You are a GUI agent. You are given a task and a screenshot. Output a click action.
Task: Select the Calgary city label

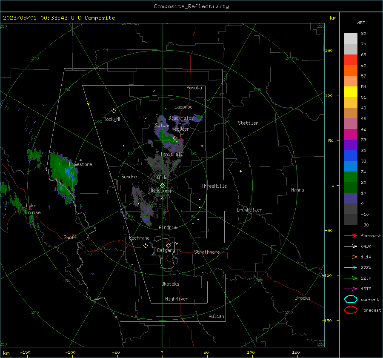(166, 250)
